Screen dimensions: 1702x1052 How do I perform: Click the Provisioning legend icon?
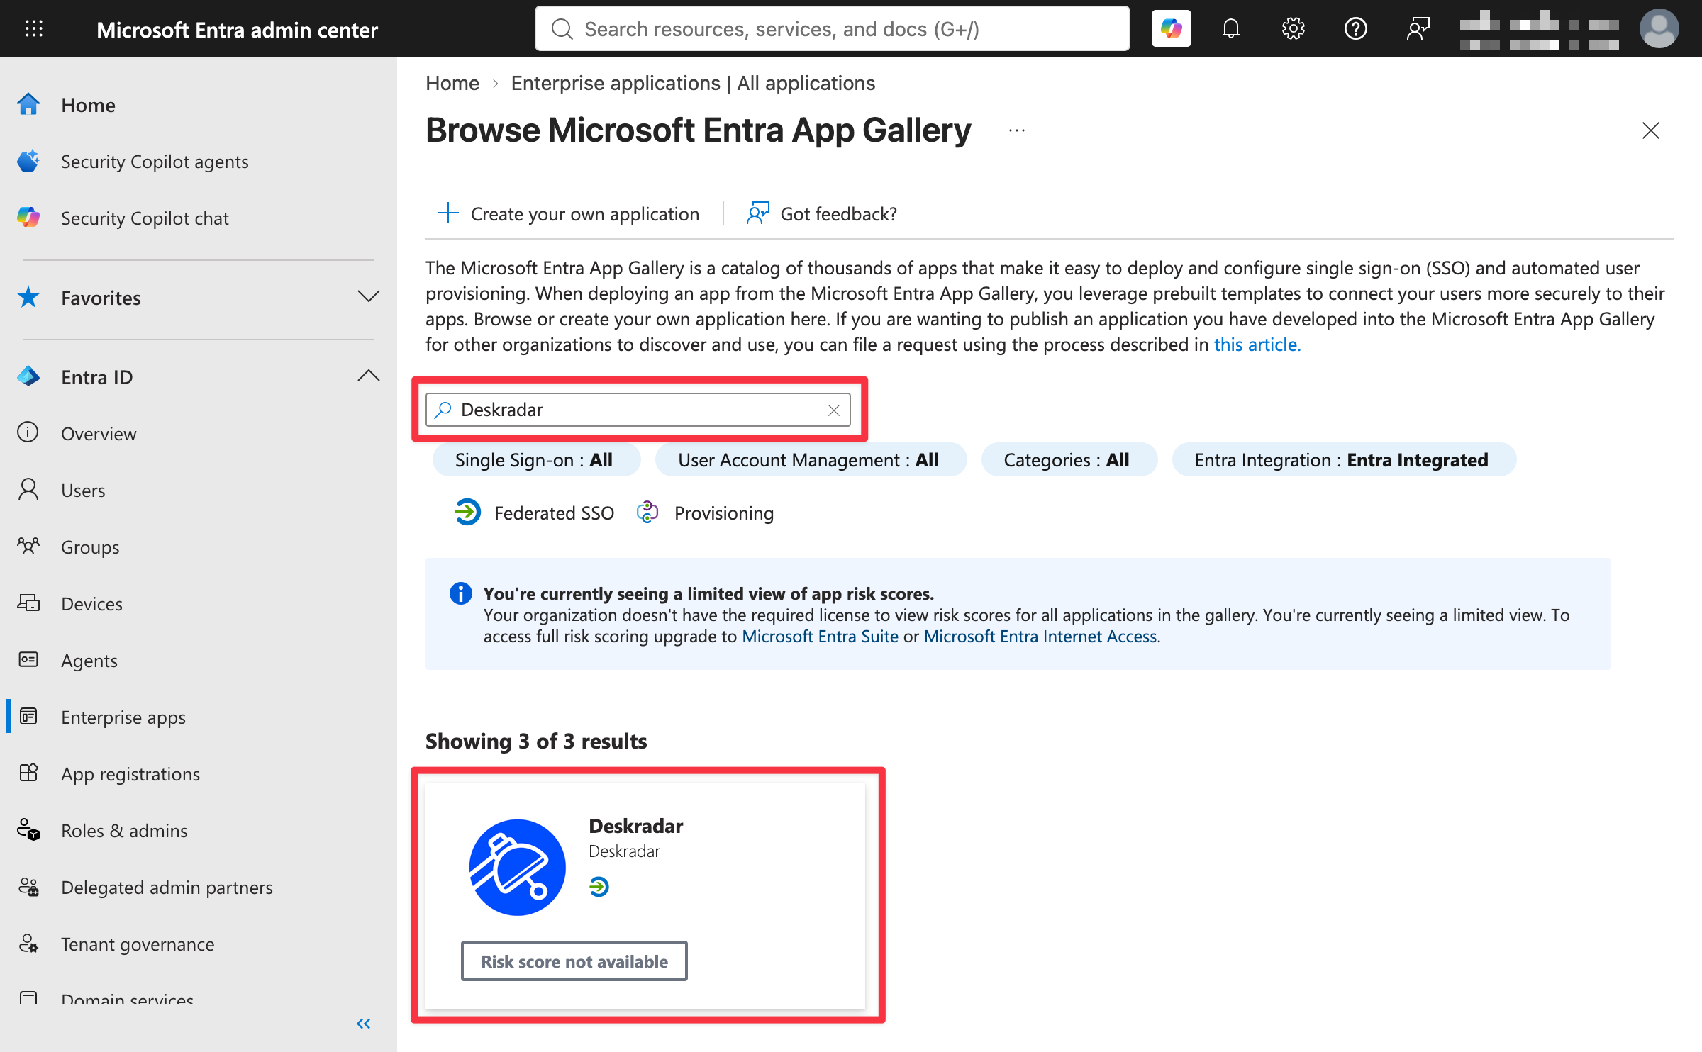[x=647, y=512]
